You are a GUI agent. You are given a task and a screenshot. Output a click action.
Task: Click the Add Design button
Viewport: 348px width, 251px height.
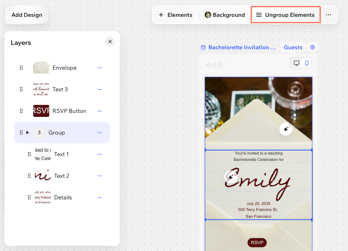coord(26,15)
